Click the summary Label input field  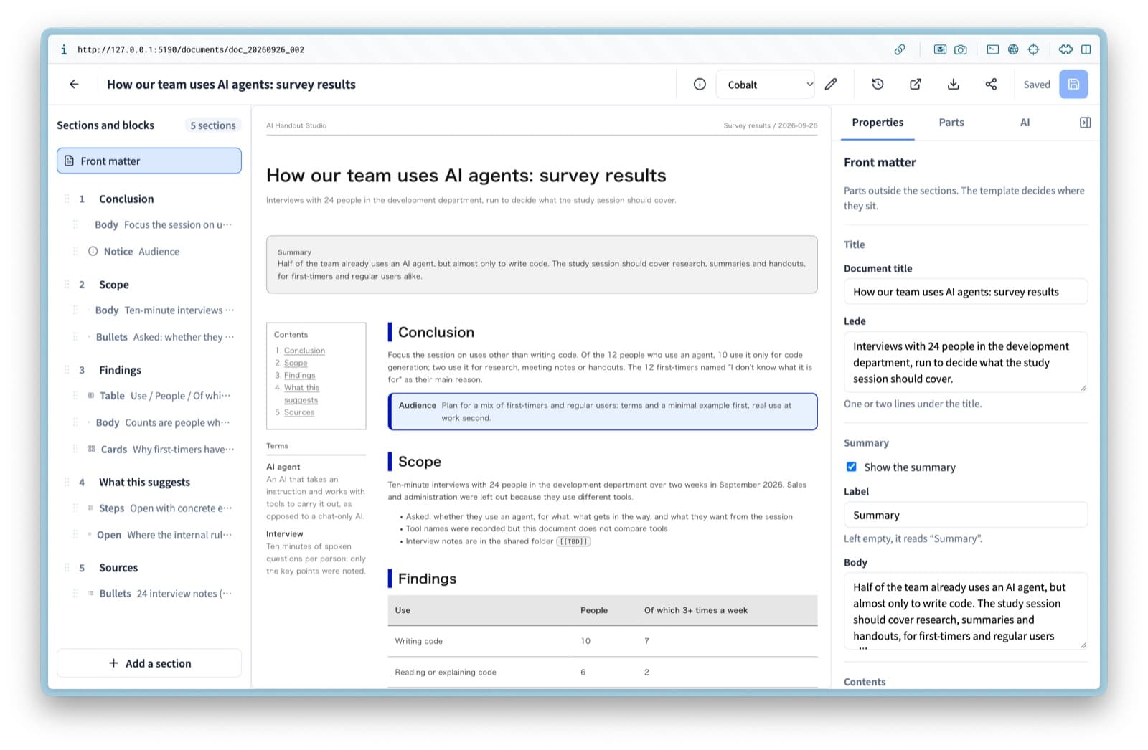coord(966,515)
